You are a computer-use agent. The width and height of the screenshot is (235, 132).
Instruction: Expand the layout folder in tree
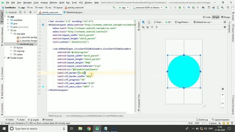tap(11, 48)
